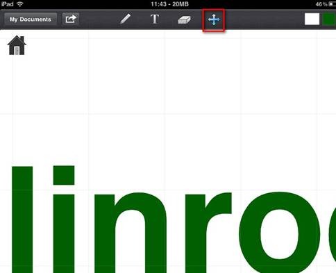336x273 pixels.
Task: Select the Text tool
Action: tap(155, 19)
